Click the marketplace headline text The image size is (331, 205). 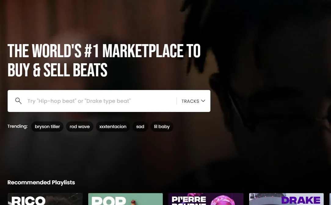click(x=104, y=60)
